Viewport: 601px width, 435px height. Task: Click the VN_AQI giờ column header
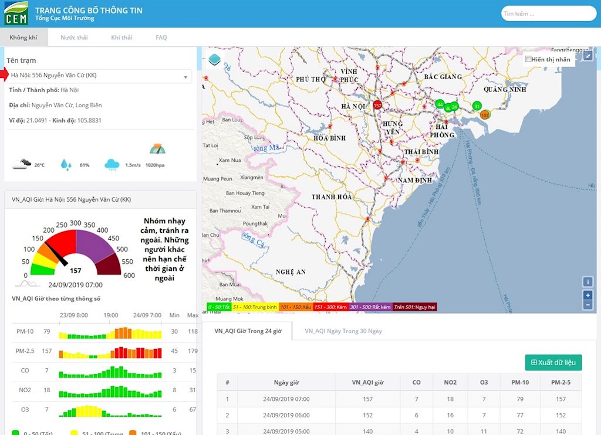coord(367,382)
